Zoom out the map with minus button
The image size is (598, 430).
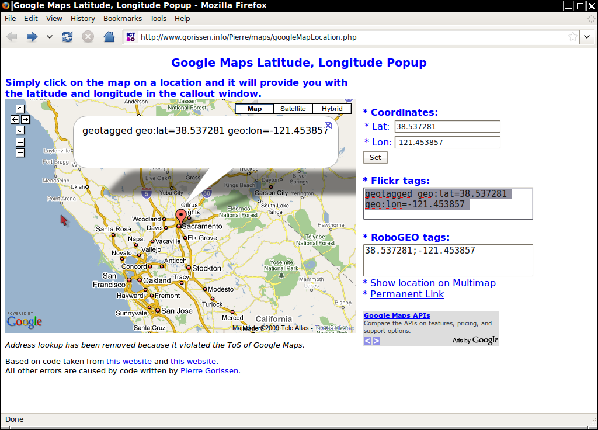coord(20,152)
